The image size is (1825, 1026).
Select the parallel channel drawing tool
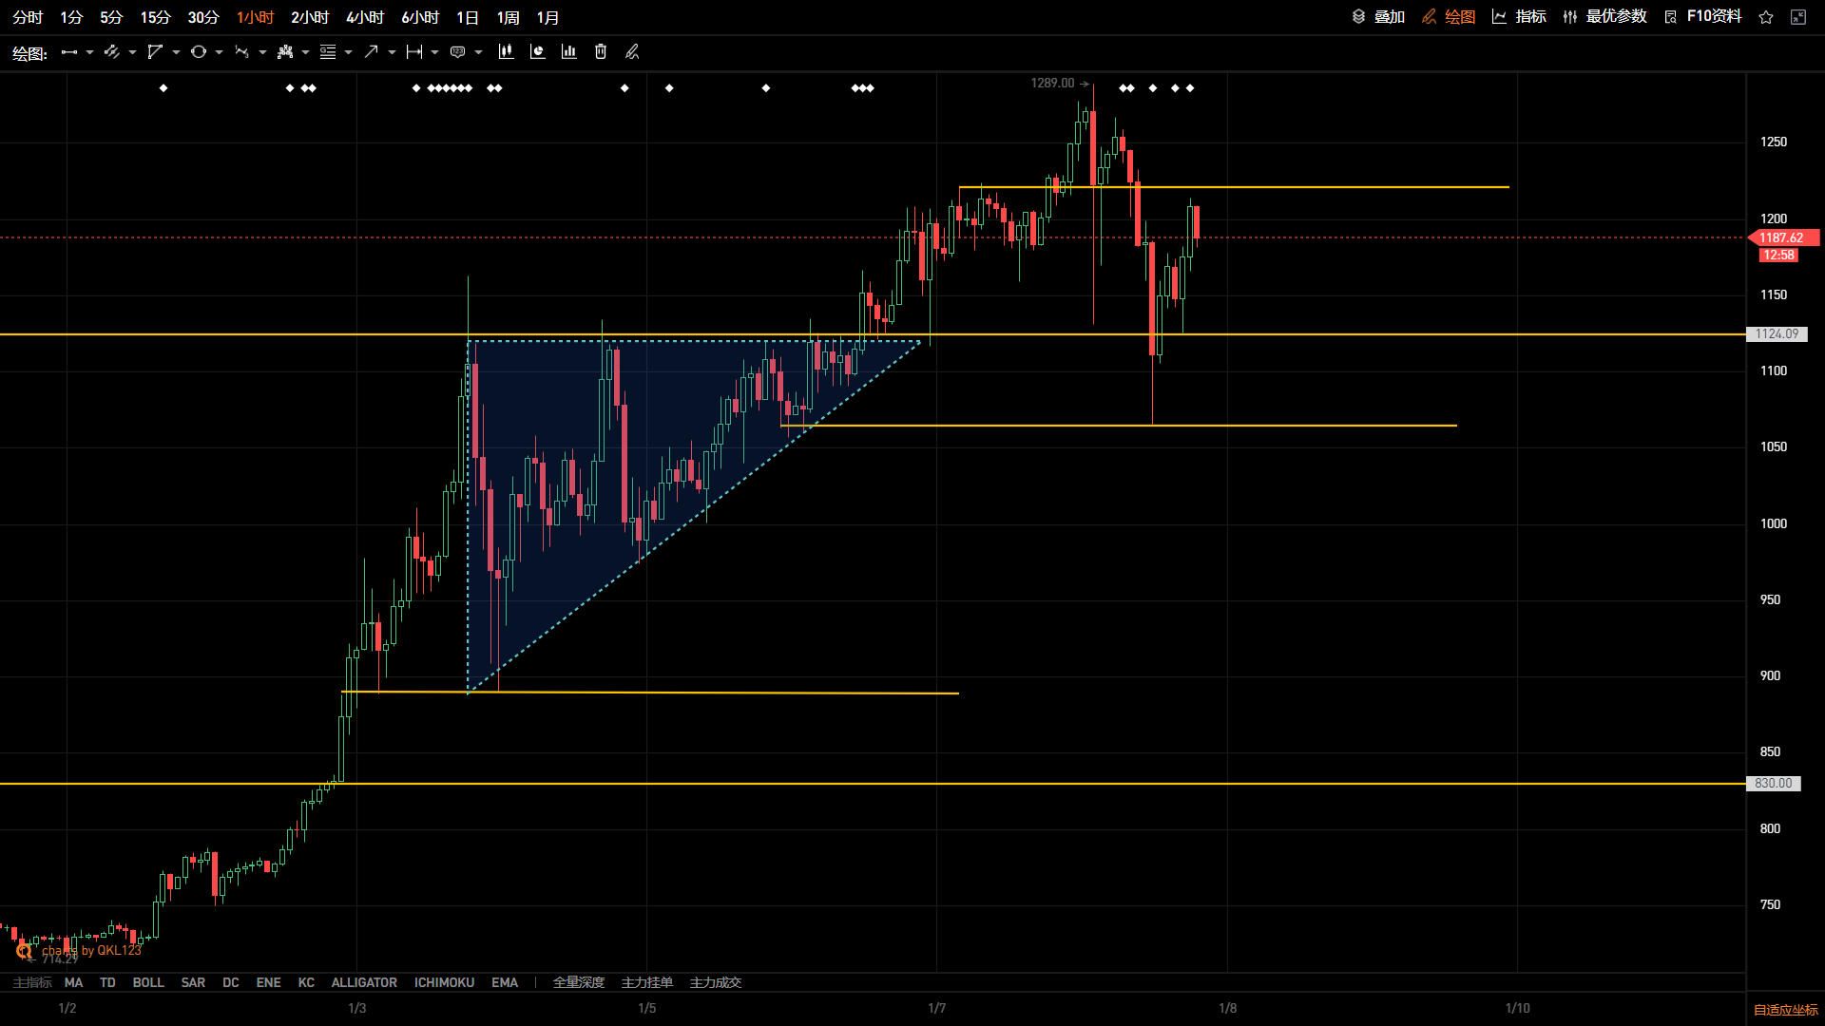[x=112, y=52]
